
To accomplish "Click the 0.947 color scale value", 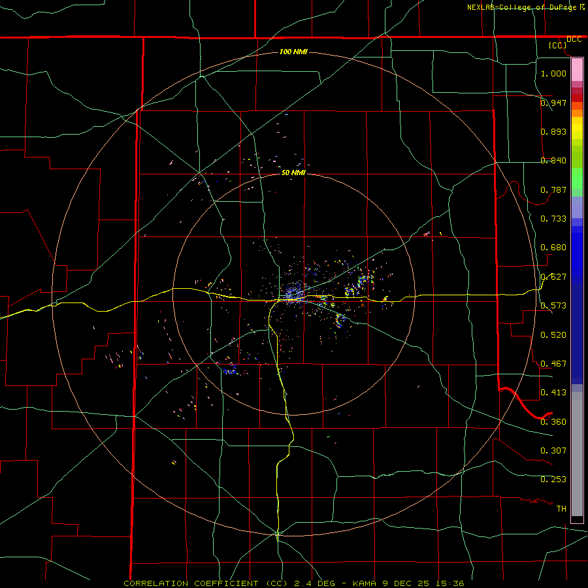I will tap(553, 103).
